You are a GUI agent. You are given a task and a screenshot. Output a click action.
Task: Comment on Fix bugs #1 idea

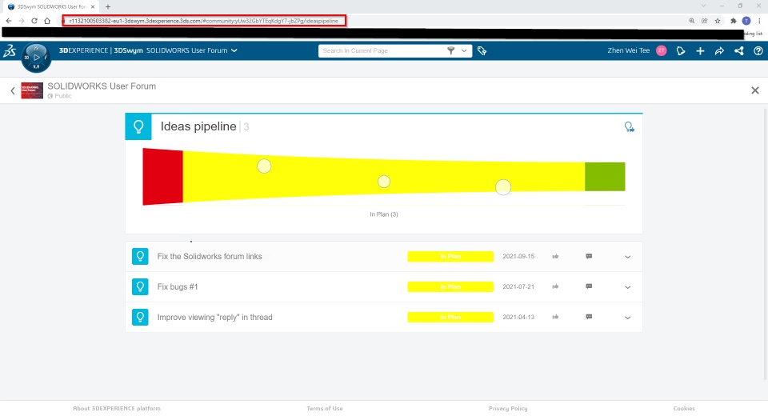[590, 286]
